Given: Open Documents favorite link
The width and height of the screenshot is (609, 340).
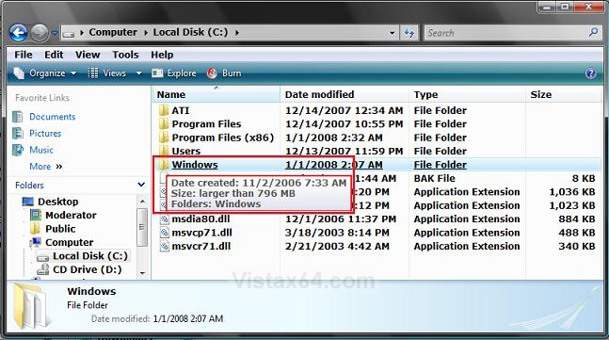Looking at the screenshot, I should [53, 117].
